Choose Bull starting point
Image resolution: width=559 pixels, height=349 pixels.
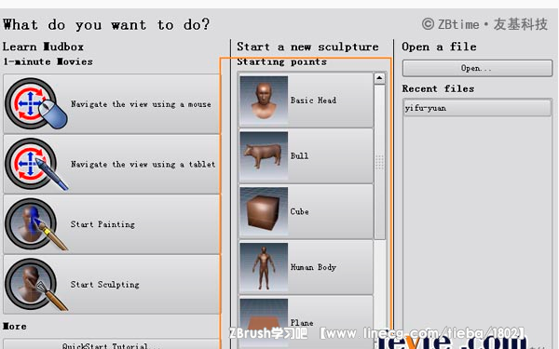click(306, 155)
